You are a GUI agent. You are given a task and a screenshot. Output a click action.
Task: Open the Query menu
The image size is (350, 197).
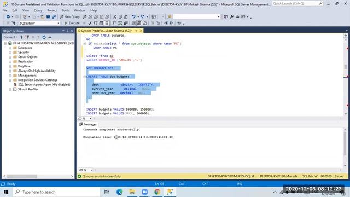click(38, 10)
